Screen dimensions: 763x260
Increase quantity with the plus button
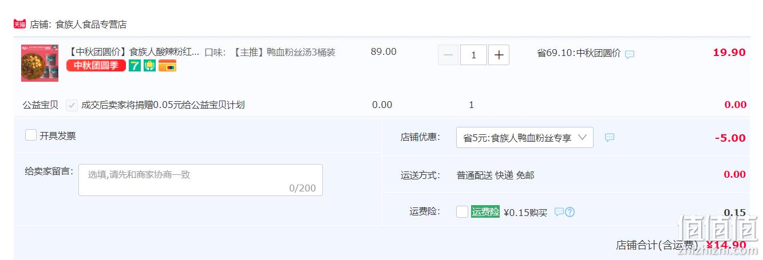pyautogui.click(x=499, y=55)
